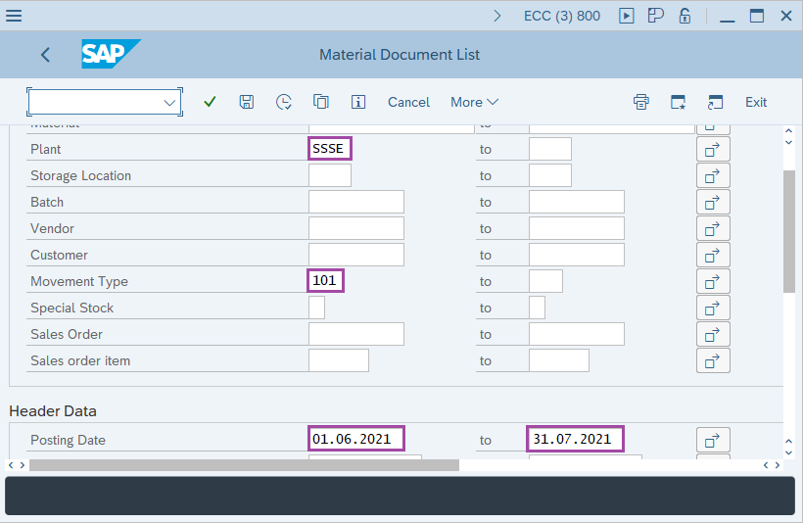This screenshot has width=803, height=523.
Task: Open new GUI window play icon
Action: coord(626,16)
